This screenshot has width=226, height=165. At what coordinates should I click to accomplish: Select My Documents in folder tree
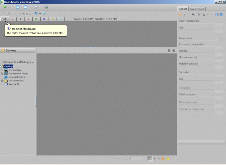16,81
